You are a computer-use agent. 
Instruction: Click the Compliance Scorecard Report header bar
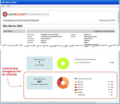[71, 31]
